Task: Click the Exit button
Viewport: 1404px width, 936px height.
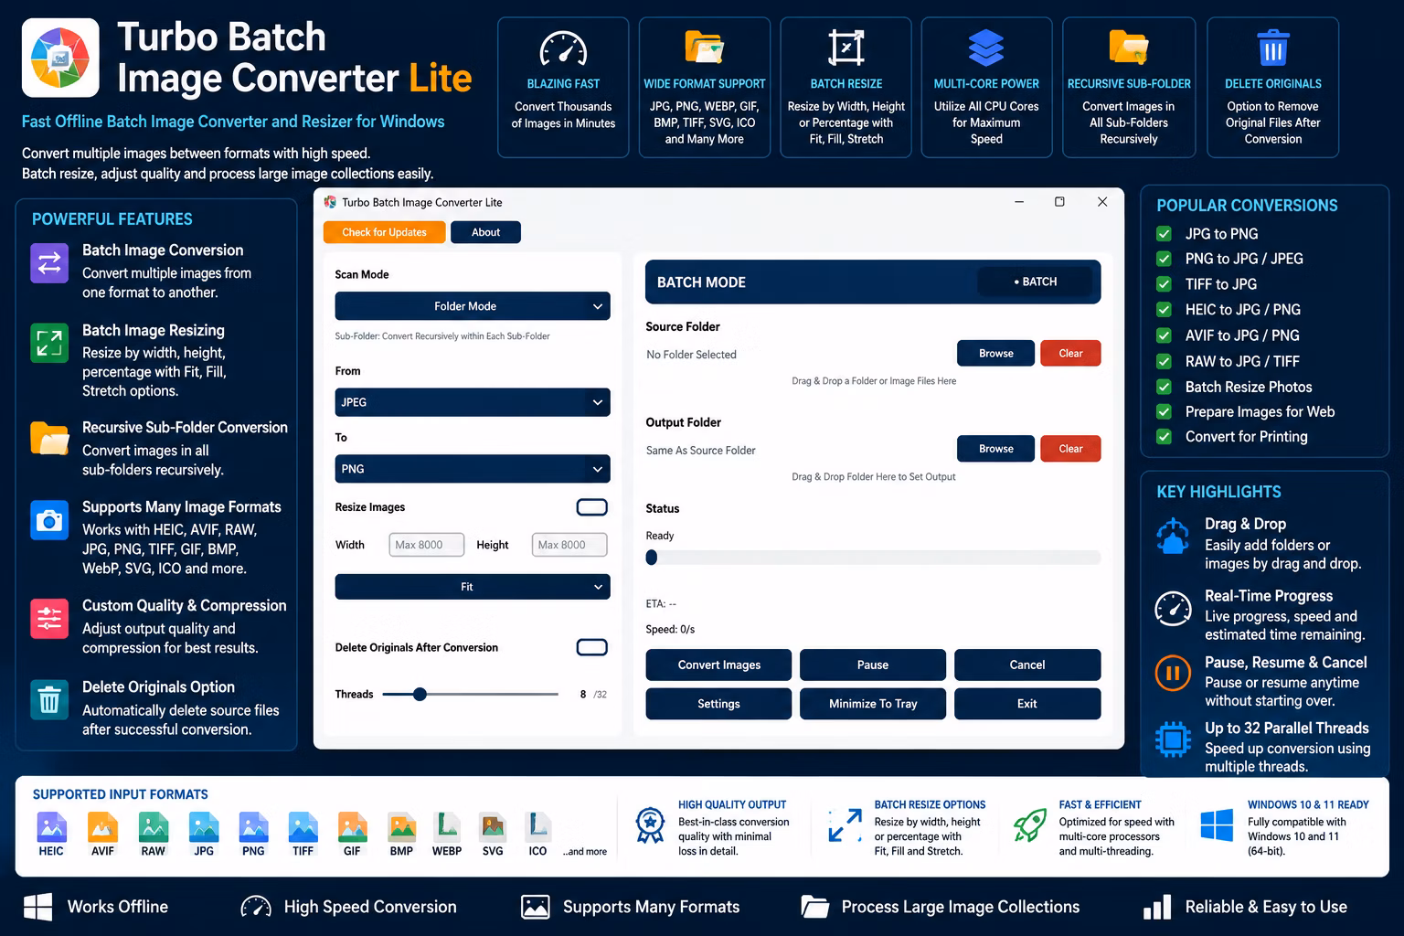Action: (1027, 704)
